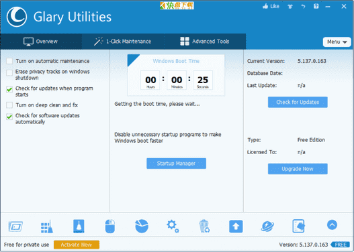The height and width of the screenshot is (252, 354).
Task: Launch the Registry Cleaner grid-and-broom icon
Action: [47, 227]
